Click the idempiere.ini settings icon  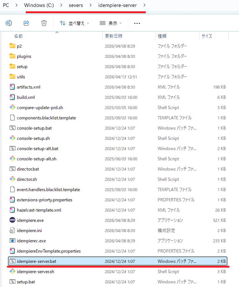pyautogui.click(x=12, y=230)
